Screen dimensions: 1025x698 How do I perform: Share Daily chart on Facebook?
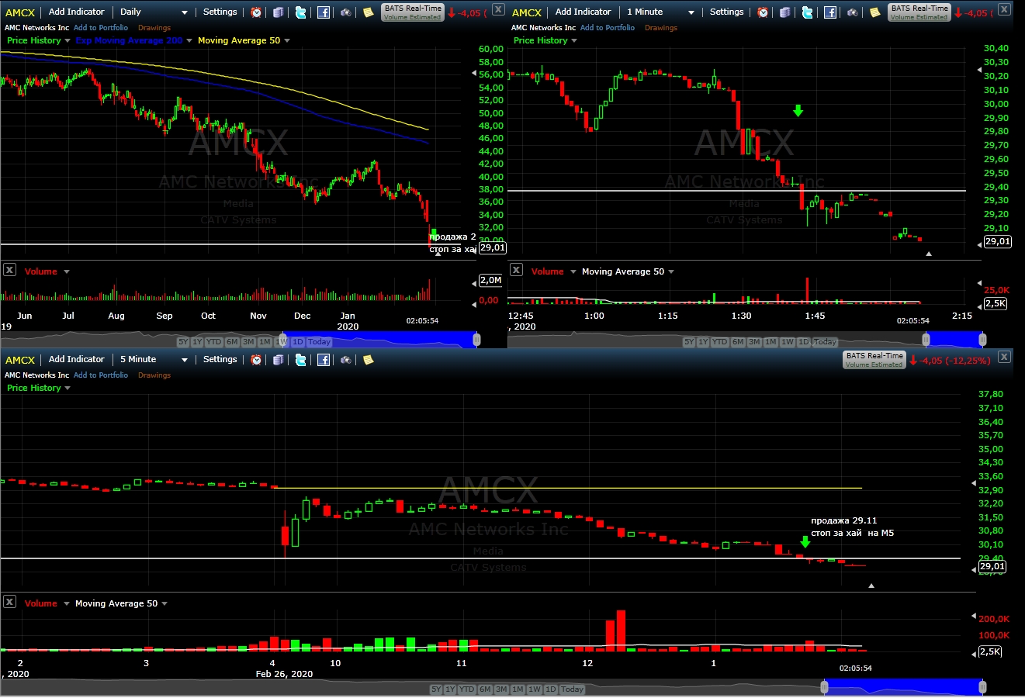(x=324, y=12)
